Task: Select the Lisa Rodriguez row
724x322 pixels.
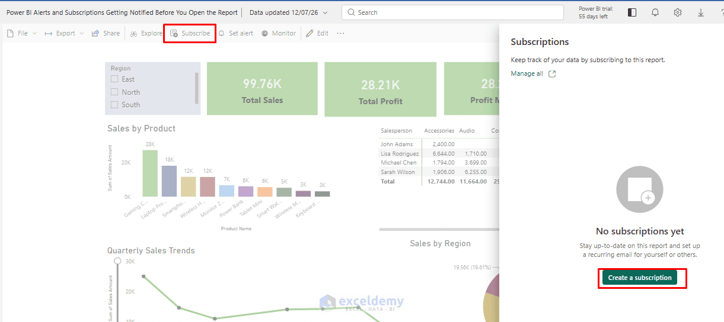Action: [x=439, y=153]
